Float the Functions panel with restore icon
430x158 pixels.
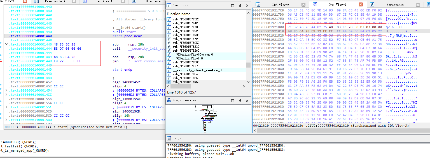(240, 6)
